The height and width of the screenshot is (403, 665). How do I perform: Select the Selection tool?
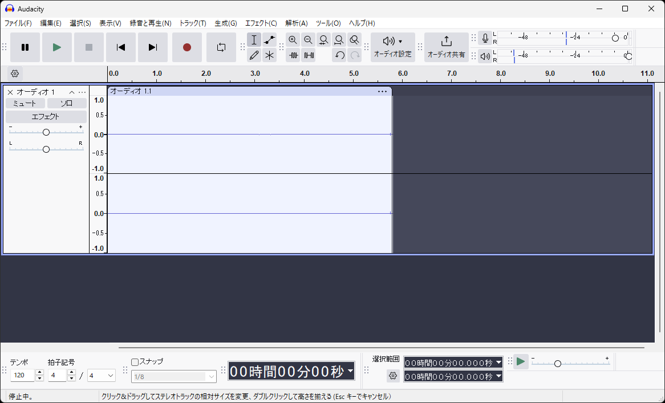pyautogui.click(x=254, y=40)
